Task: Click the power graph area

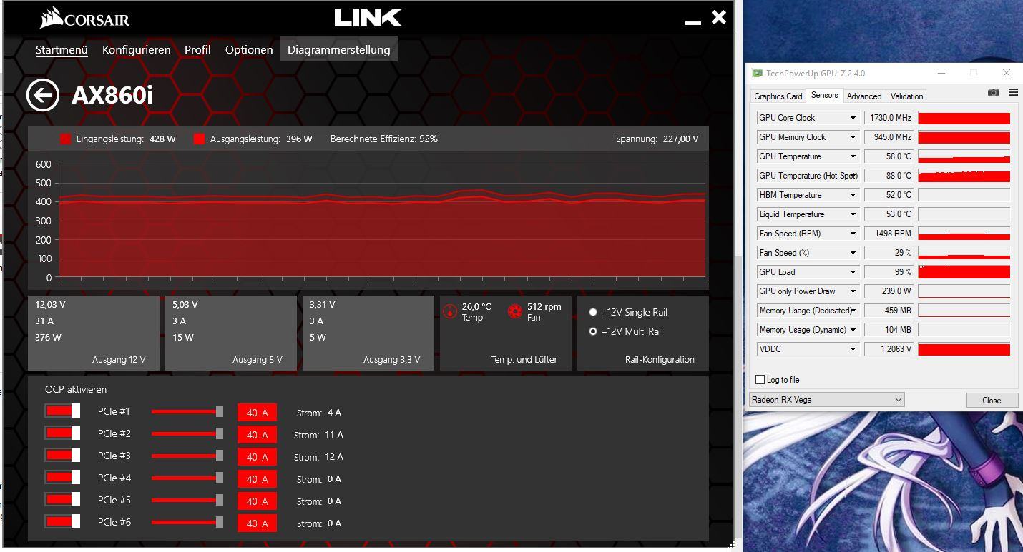Action: (x=382, y=221)
